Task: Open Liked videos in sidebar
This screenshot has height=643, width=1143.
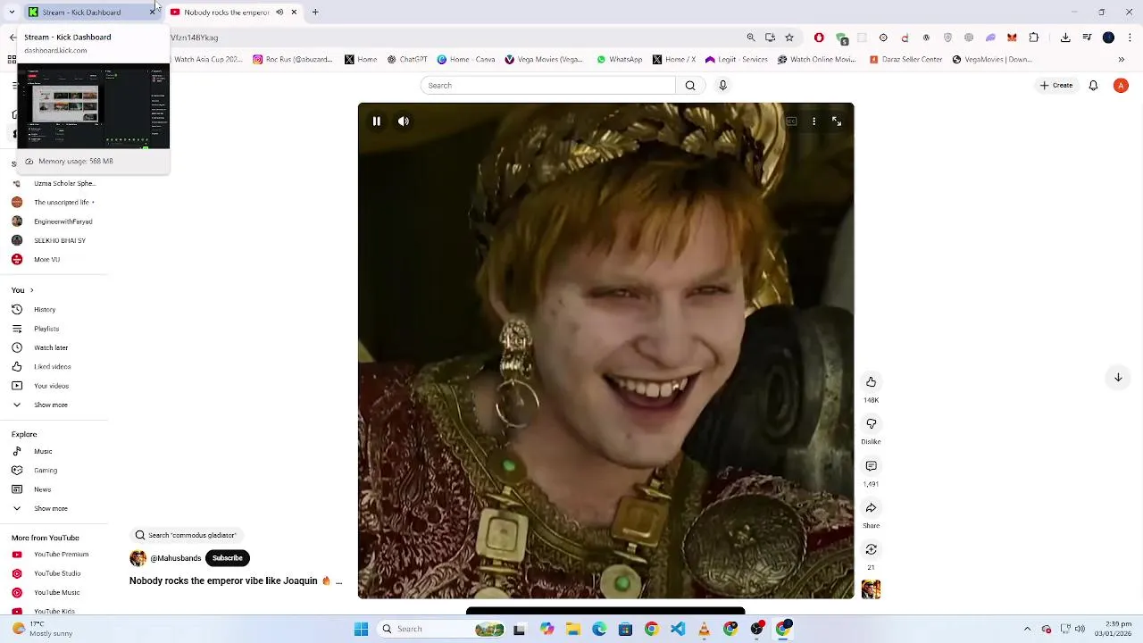Action: pyautogui.click(x=52, y=367)
